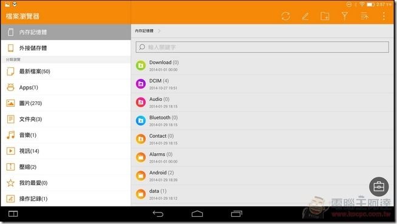Screen dimensions: 397x224
Task: Tap the dual-window icon in navigation bar
Action: (13, 214)
